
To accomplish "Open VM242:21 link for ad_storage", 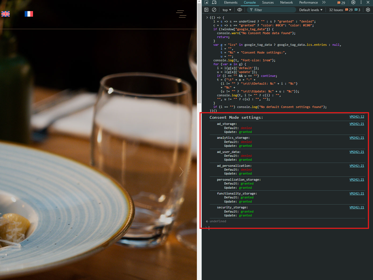I will [x=357, y=124].
